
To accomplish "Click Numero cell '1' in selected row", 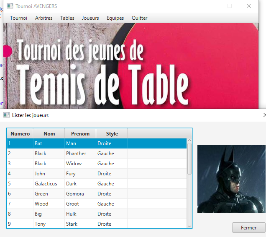I will pyautogui.click(x=20, y=143).
